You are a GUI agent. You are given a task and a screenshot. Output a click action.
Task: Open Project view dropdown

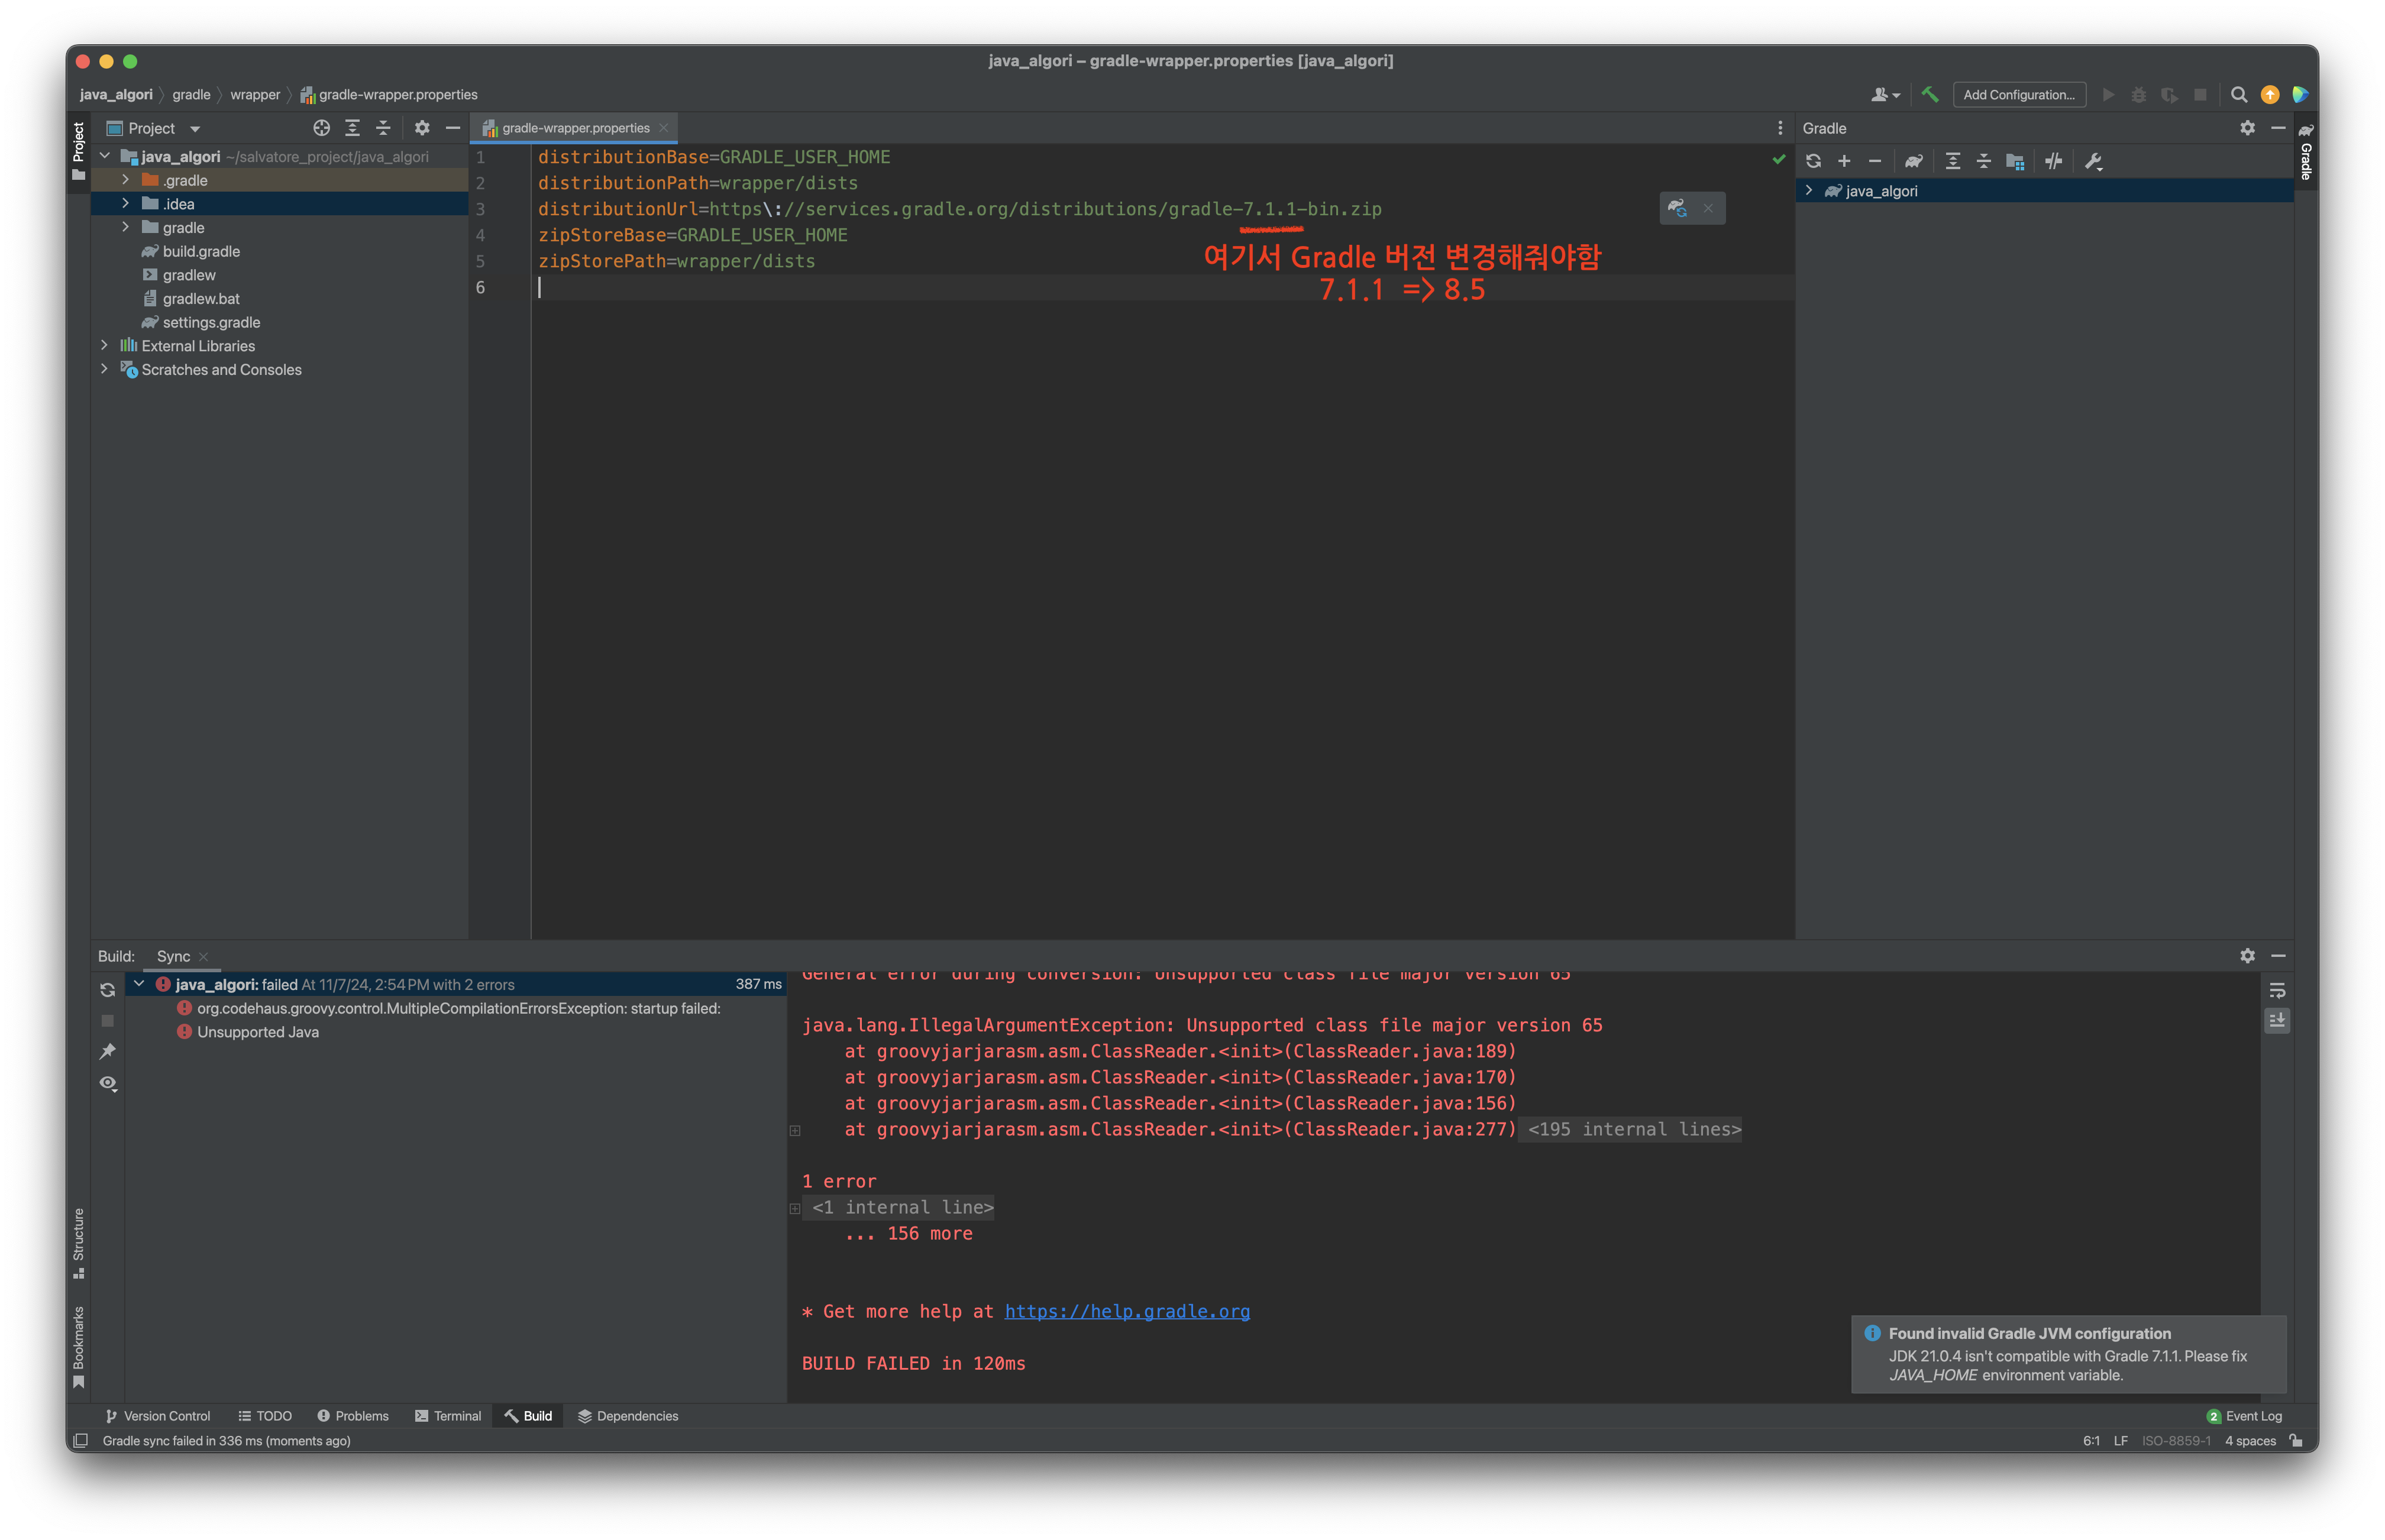(195, 129)
